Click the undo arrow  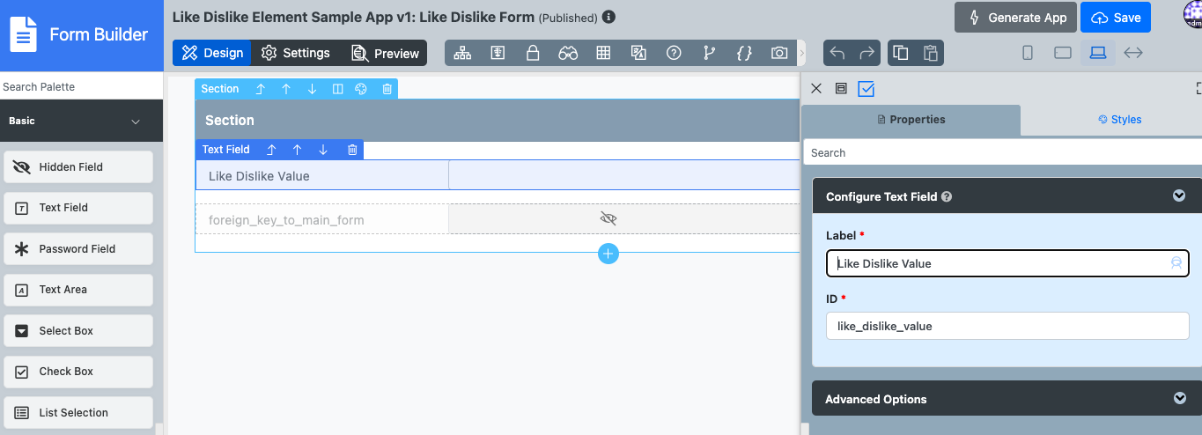pos(837,53)
